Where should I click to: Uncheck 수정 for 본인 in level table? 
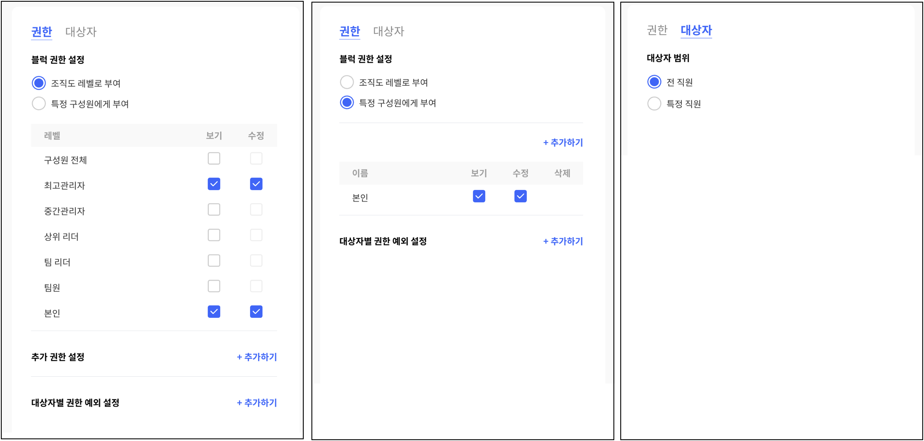tap(256, 312)
